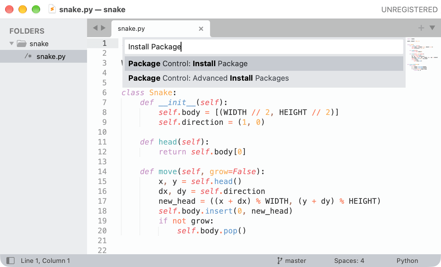
Task: Click line number 14 in the gutter
Action: tap(102, 172)
